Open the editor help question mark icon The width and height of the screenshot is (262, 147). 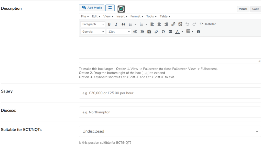coord(198,32)
